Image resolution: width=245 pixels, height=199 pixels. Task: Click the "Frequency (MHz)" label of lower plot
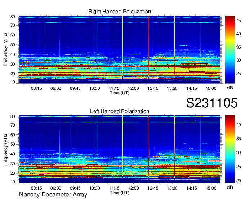tap(5, 149)
